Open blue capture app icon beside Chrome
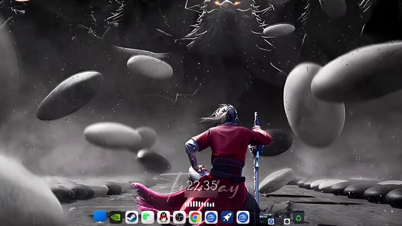 tap(211, 217)
